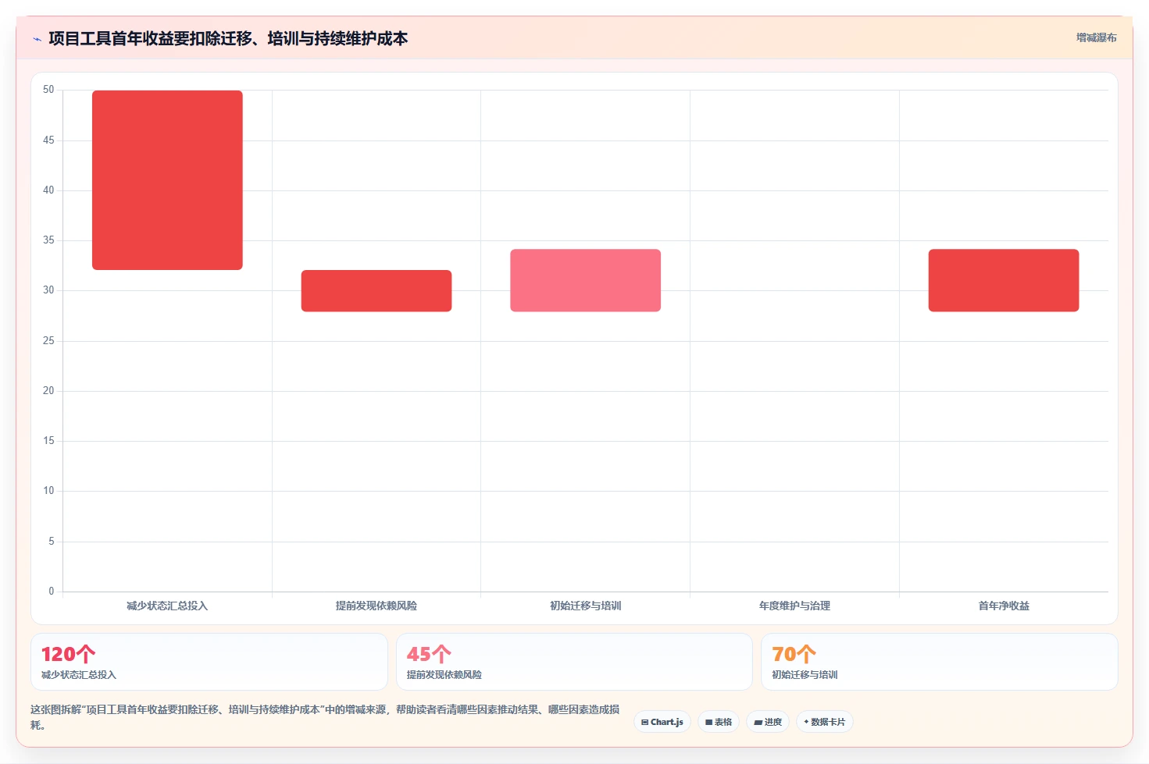Image resolution: width=1149 pixels, height=764 pixels.
Task: Click the 首年净收益 waterfall bar
Action: [x=1004, y=280]
